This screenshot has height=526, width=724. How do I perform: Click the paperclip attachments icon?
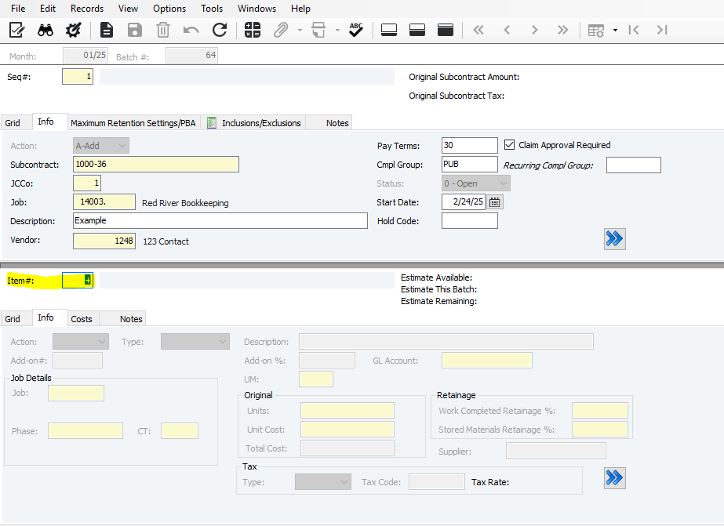(x=280, y=31)
